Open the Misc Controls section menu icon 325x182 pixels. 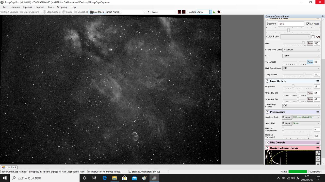tap(318, 143)
